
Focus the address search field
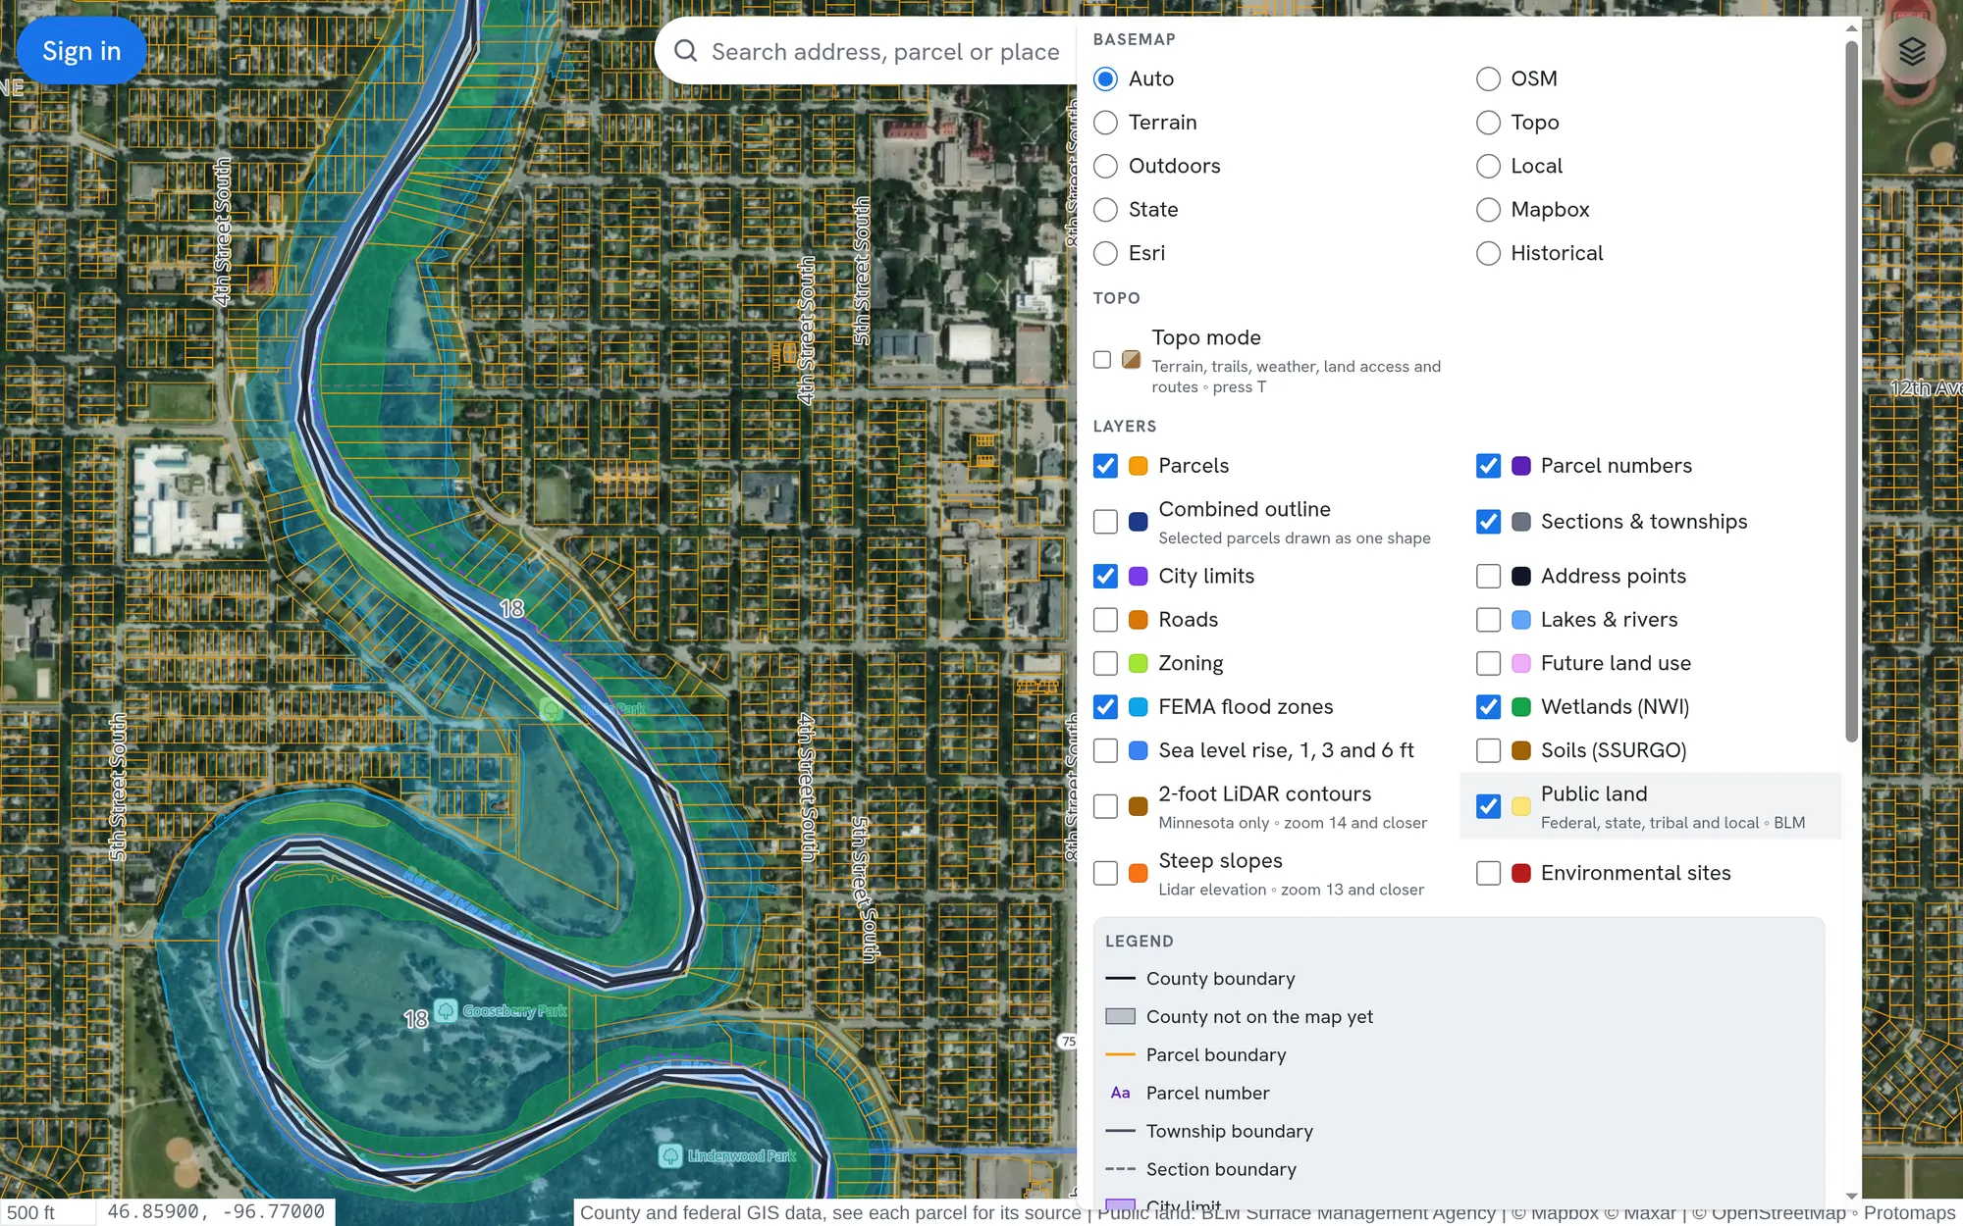coord(885,51)
